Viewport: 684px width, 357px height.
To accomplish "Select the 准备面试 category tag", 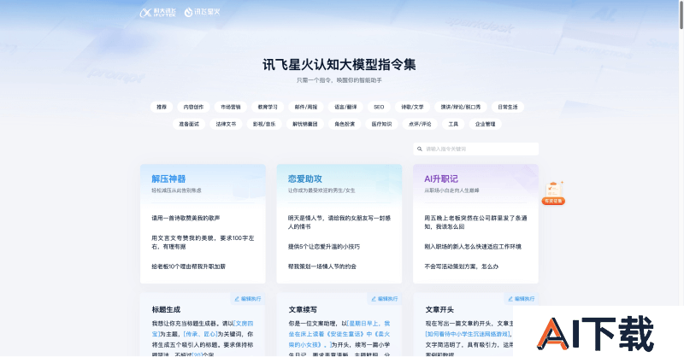I will tap(188, 124).
